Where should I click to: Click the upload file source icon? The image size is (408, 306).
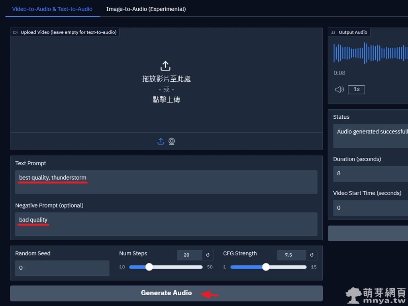point(161,141)
